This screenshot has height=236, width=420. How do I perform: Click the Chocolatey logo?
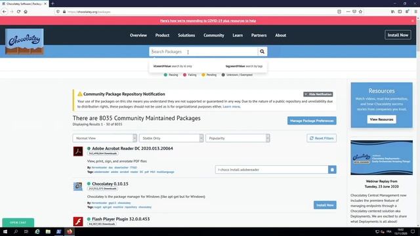click(x=24, y=41)
